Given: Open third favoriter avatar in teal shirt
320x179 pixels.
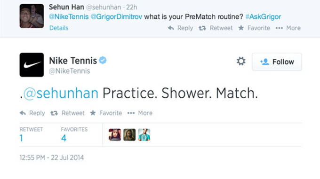Looking at the screenshot, I should click(x=144, y=135).
